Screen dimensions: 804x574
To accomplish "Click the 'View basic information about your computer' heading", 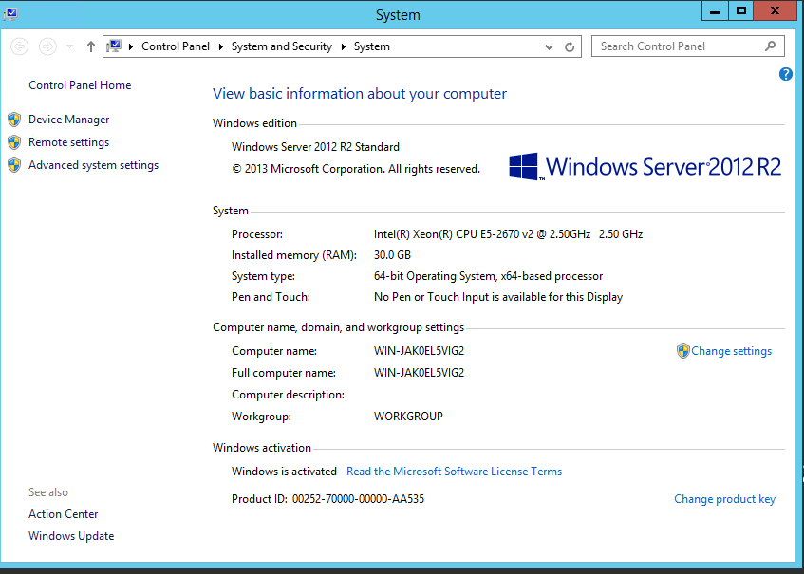I will (x=360, y=94).
